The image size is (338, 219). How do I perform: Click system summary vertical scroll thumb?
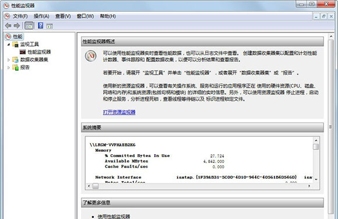coord(316,147)
